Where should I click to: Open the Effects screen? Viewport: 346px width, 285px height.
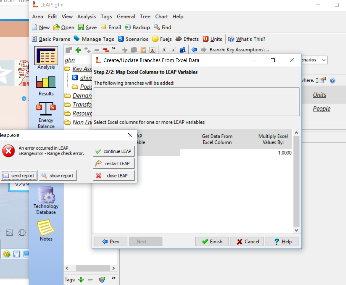click(x=187, y=39)
